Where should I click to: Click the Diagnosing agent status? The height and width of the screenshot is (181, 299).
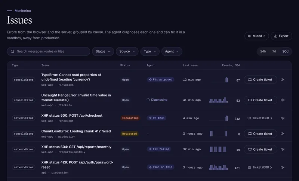point(157,100)
